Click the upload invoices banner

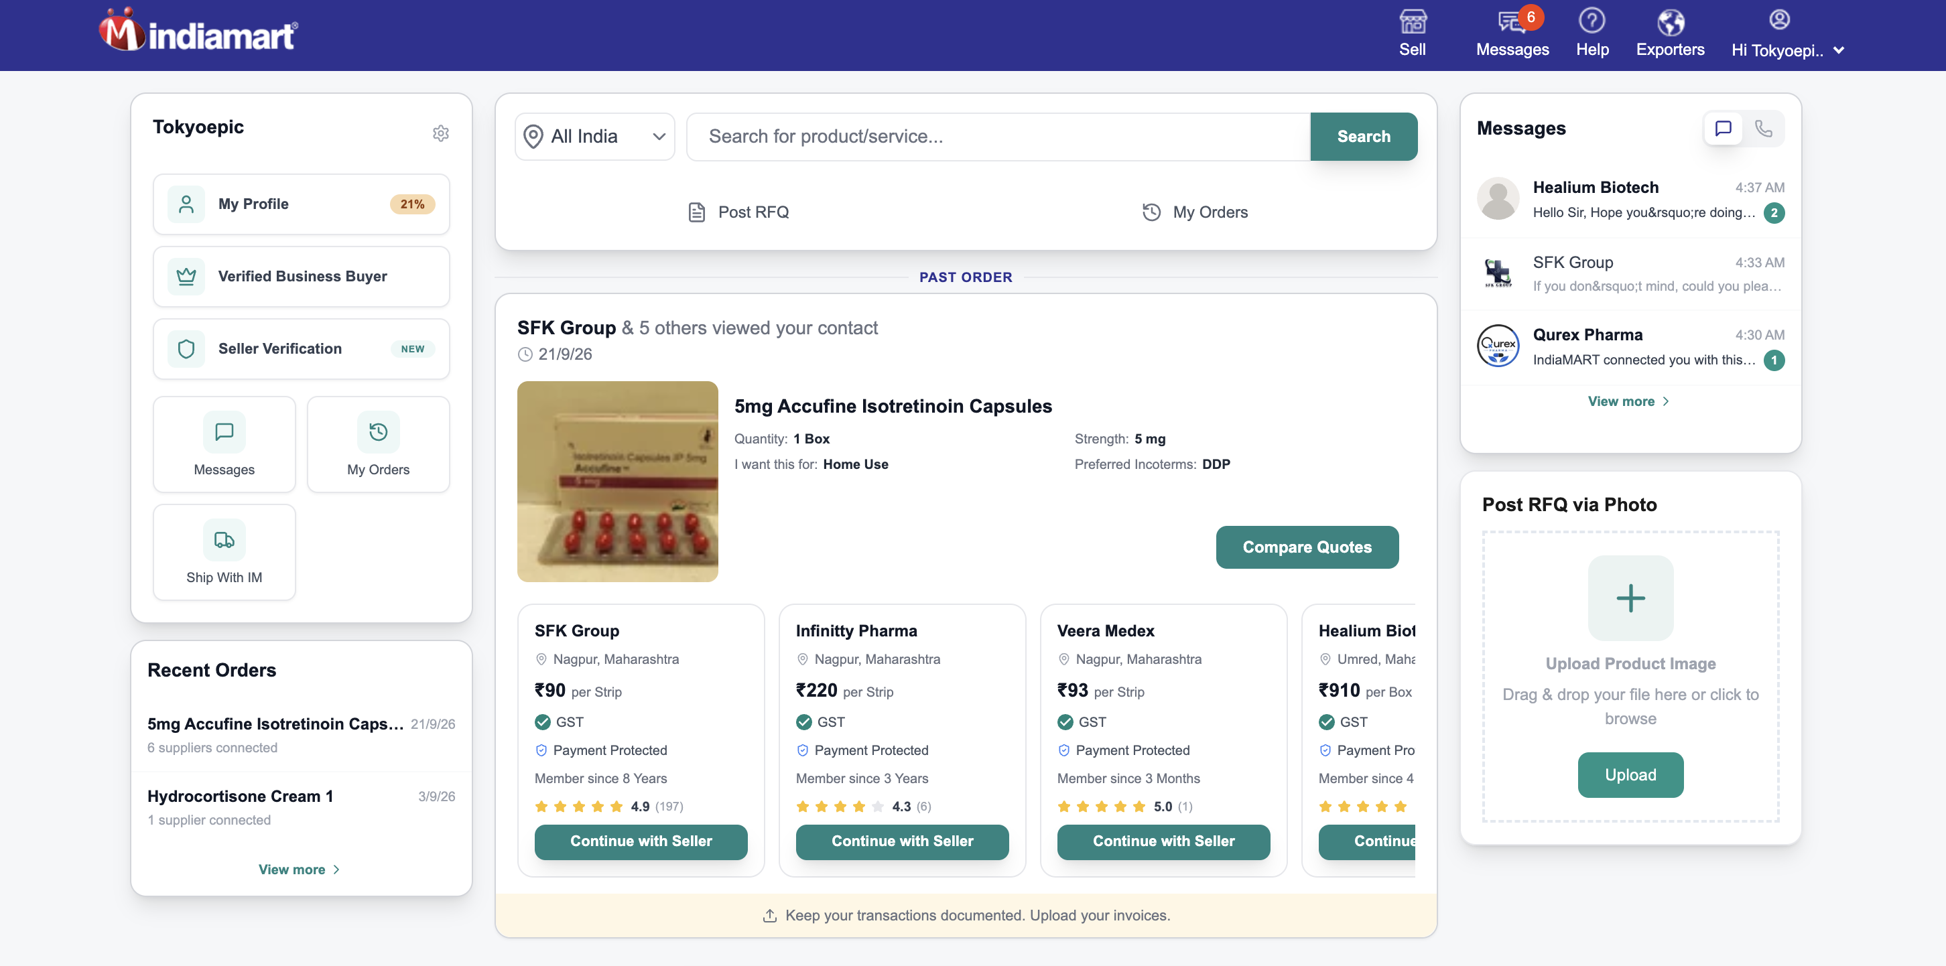point(966,915)
